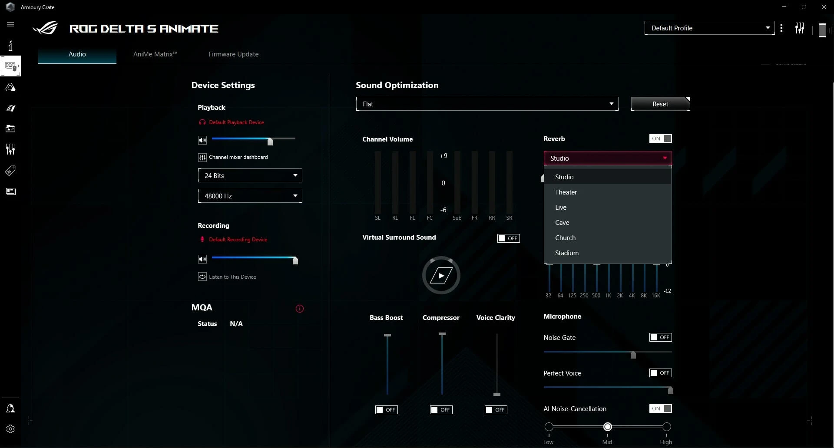The width and height of the screenshot is (834, 448).
Task: Click the Channel mixer dashboard icon
Action: tap(202, 158)
